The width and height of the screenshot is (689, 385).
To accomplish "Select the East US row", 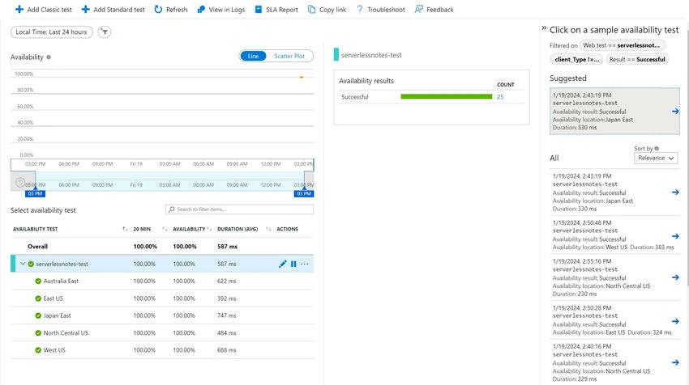I will pos(162,298).
